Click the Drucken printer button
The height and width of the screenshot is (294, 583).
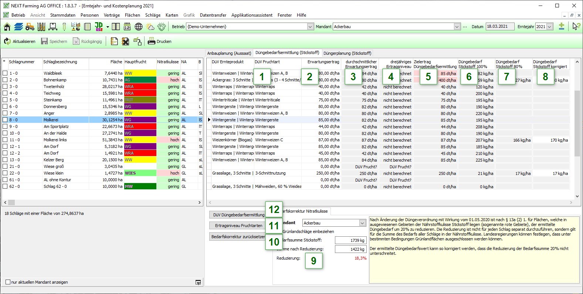tap(160, 41)
